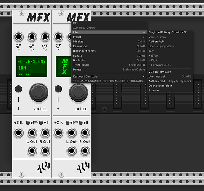Viewport: 204px width, 191px height.
Task: Click the L level LED on right MFX
Action: [67, 123]
